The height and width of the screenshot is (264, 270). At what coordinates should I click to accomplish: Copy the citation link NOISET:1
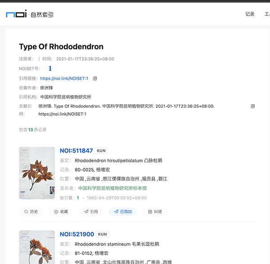click(94, 79)
